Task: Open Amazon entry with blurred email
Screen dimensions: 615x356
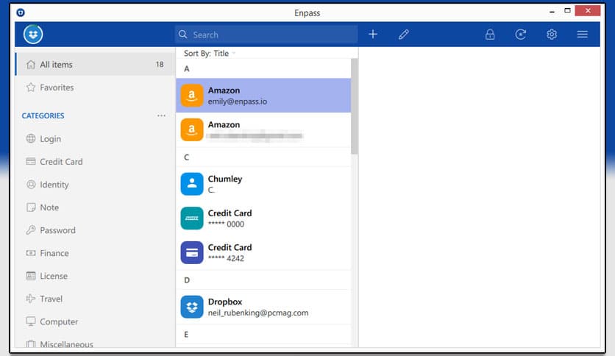Action: [263, 129]
